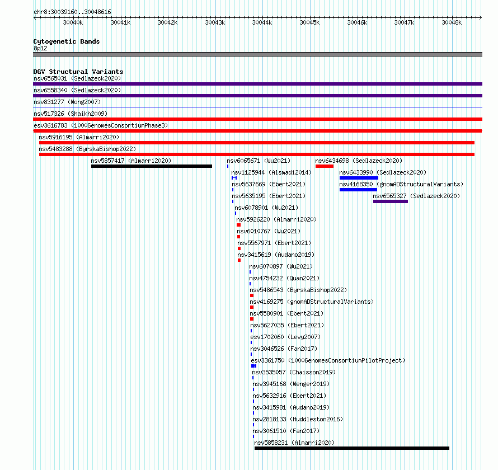Select nsv3046526 (Fan2017) label
This screenshot has width=498, height=470.
pos(284,349)
